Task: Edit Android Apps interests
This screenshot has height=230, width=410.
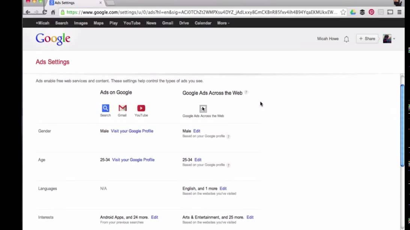Action: tap(155, 217)
